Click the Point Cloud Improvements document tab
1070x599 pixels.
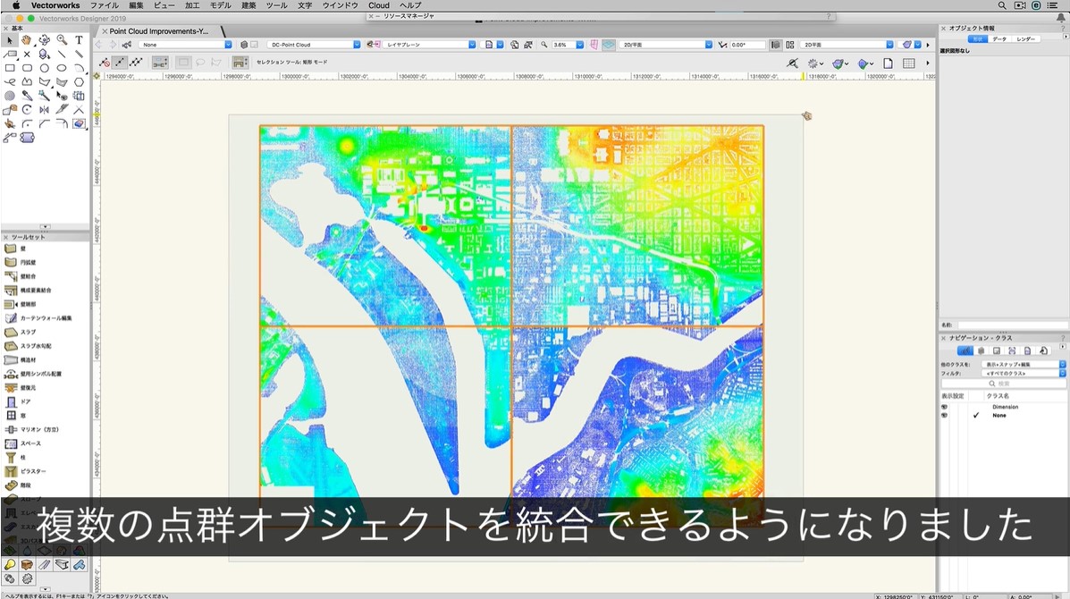pos(158,31)
